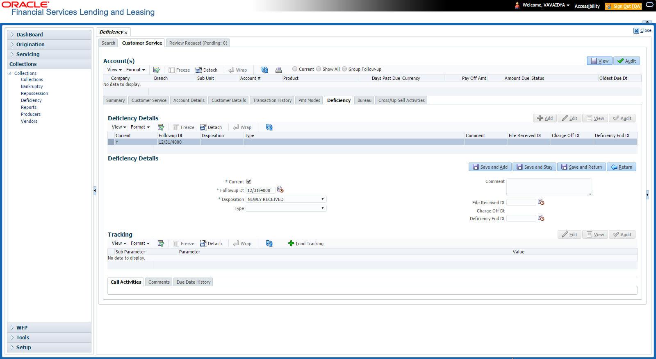This screenshot has width=656, height=359.
Task: Open the Review Request (Pending: 0) tab
Action: tap(198, 43)
